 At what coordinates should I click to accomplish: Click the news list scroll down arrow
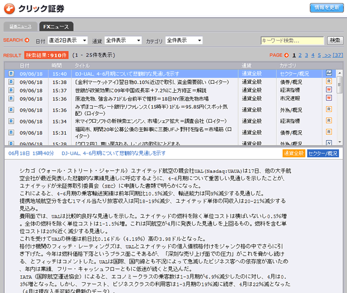340,142
